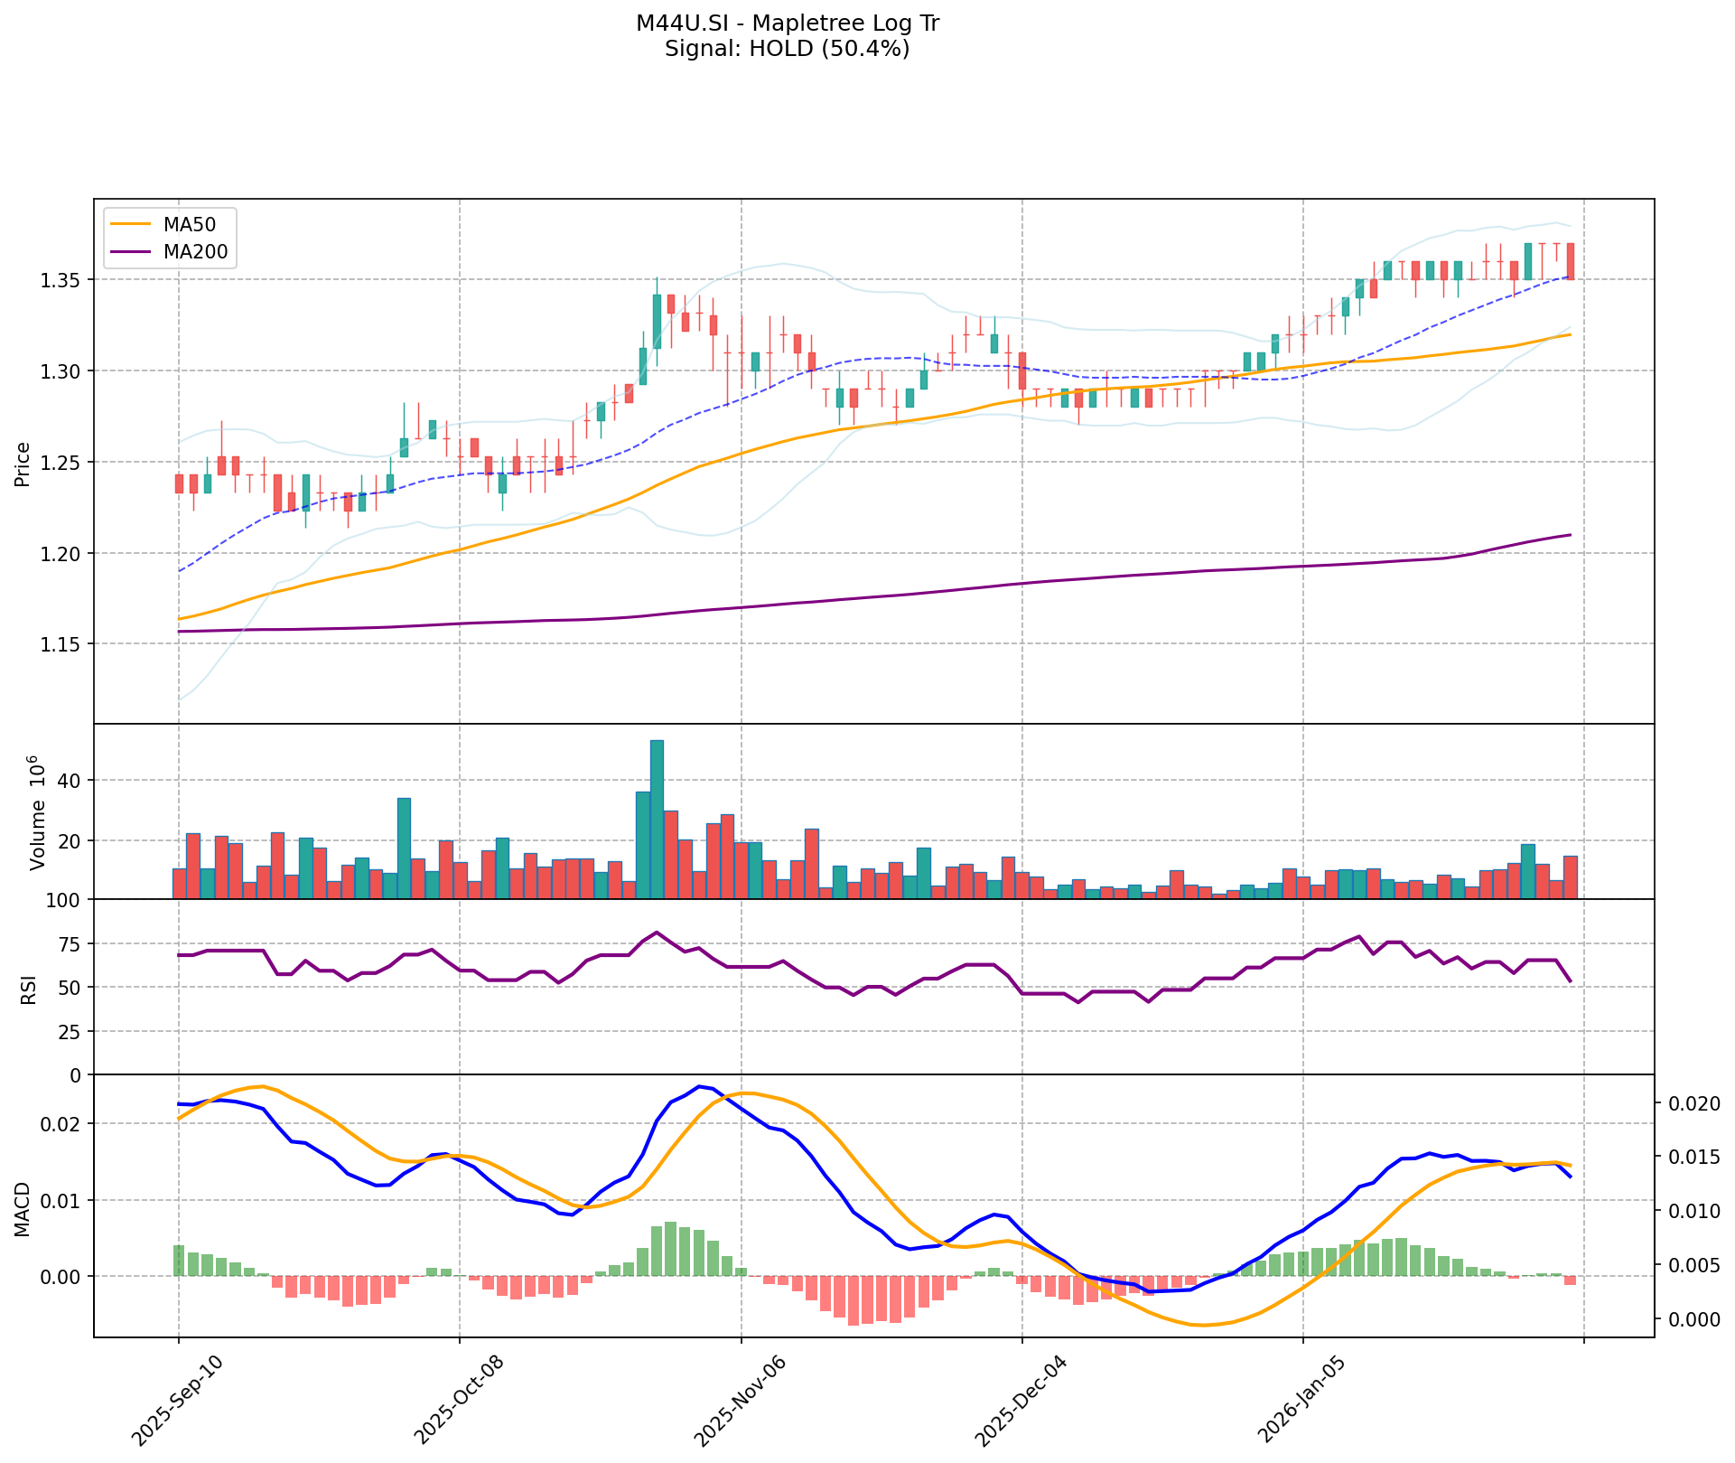Screen dimensions: 1735x1463
Task: Click the RSI y-axis label
Action: click(29, 989)
